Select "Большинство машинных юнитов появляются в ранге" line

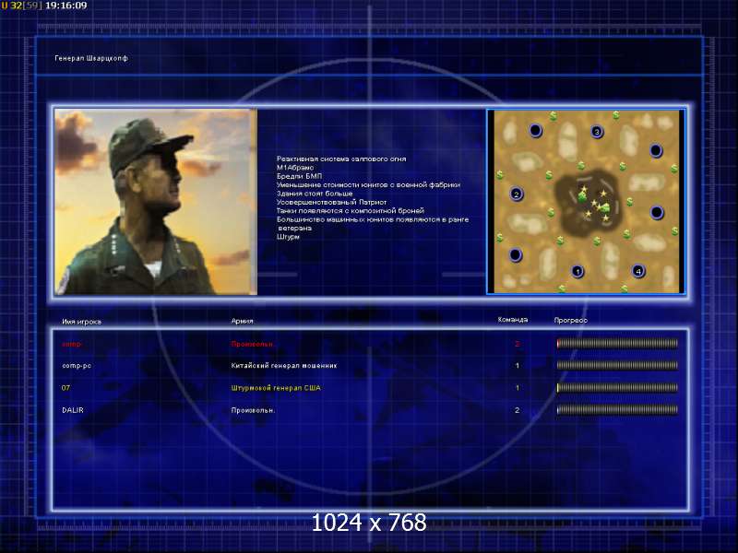(x=373, y=219)
